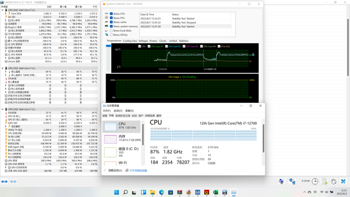Enable Stress GPU(s) checkbox
The image size is (350, 197).
(111, 35)
